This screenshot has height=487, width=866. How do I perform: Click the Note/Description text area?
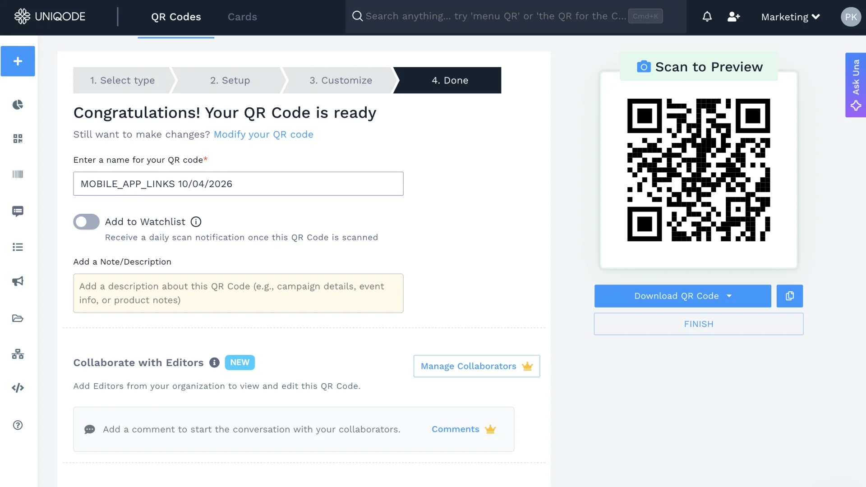[238, 293]
